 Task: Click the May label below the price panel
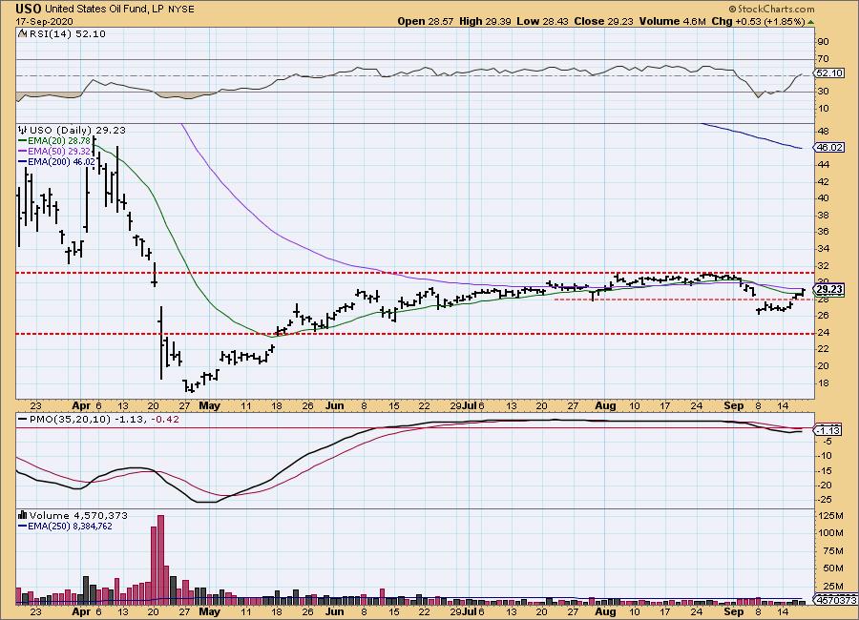209,405
